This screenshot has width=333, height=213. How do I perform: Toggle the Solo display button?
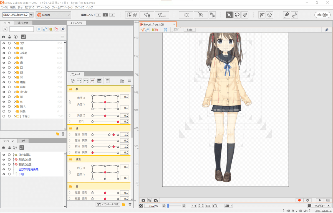190,30
